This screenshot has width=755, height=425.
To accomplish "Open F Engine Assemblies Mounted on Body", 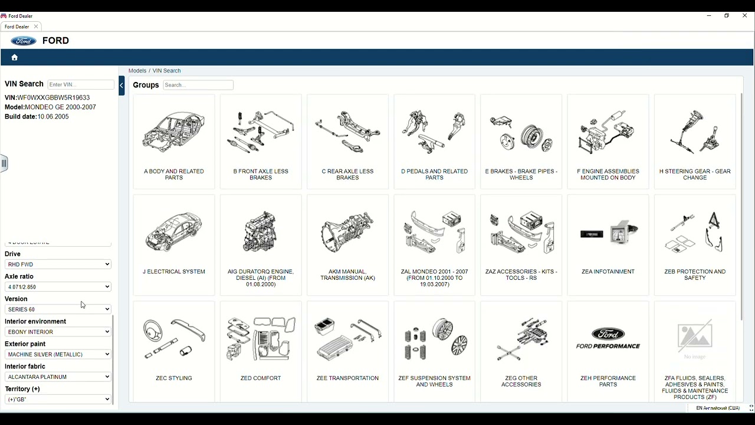I will 608,142.
